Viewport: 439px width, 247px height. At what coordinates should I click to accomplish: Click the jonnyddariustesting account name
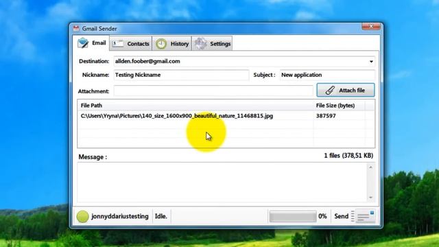(x=120, y=217)
